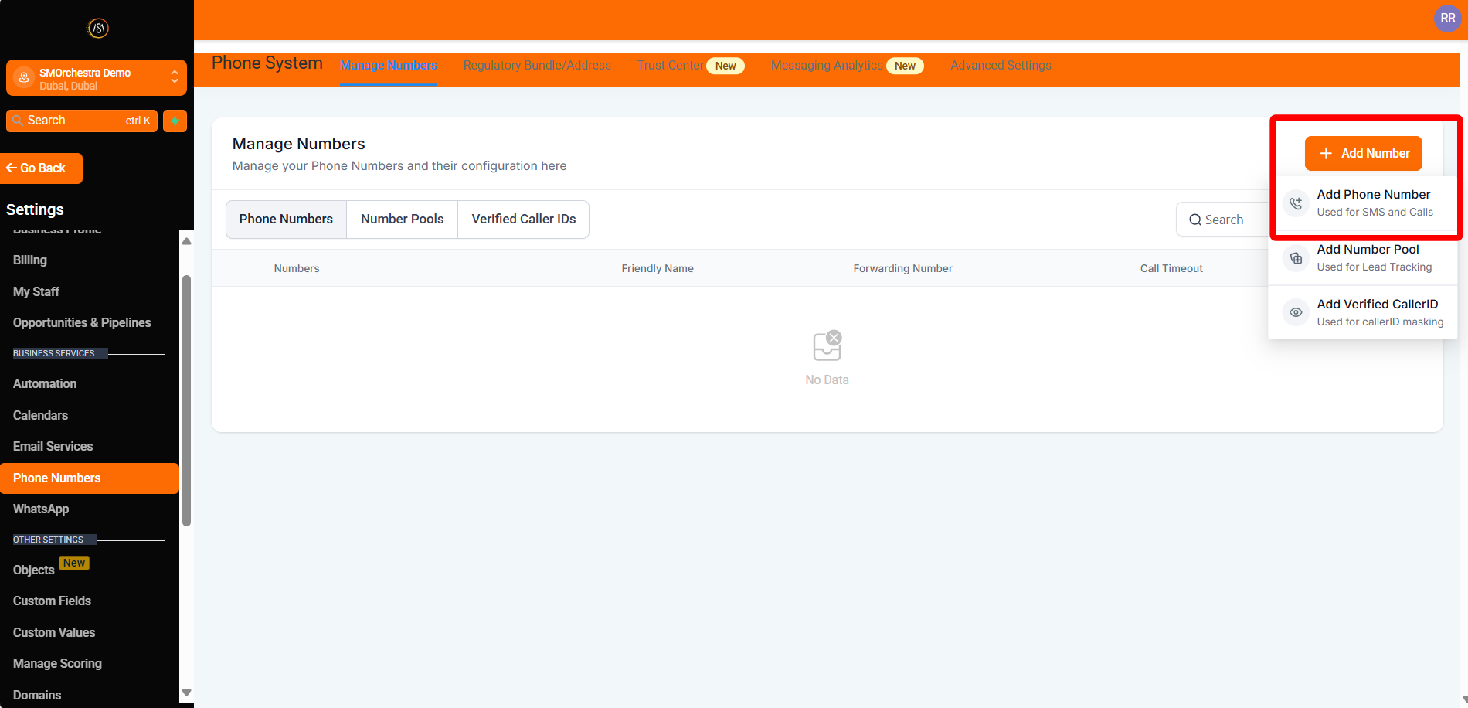Click the Add Phone Number handset icon
The width and height of the screenshot is (1468, 708).
coord(1295,203)
